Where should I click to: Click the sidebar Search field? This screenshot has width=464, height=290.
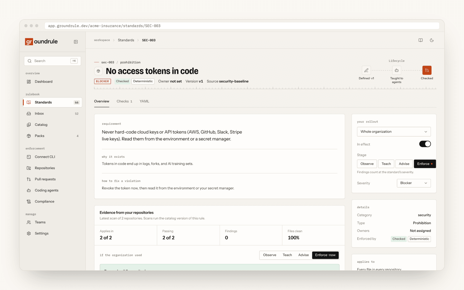click(x=52, y=61)
